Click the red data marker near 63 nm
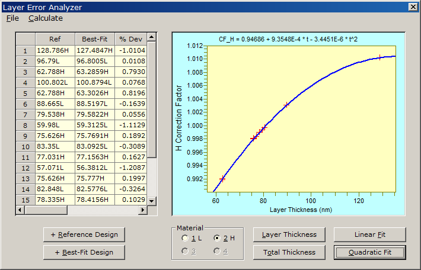The width and height of the screenshot is (421, 270). (x=222, y=179)
